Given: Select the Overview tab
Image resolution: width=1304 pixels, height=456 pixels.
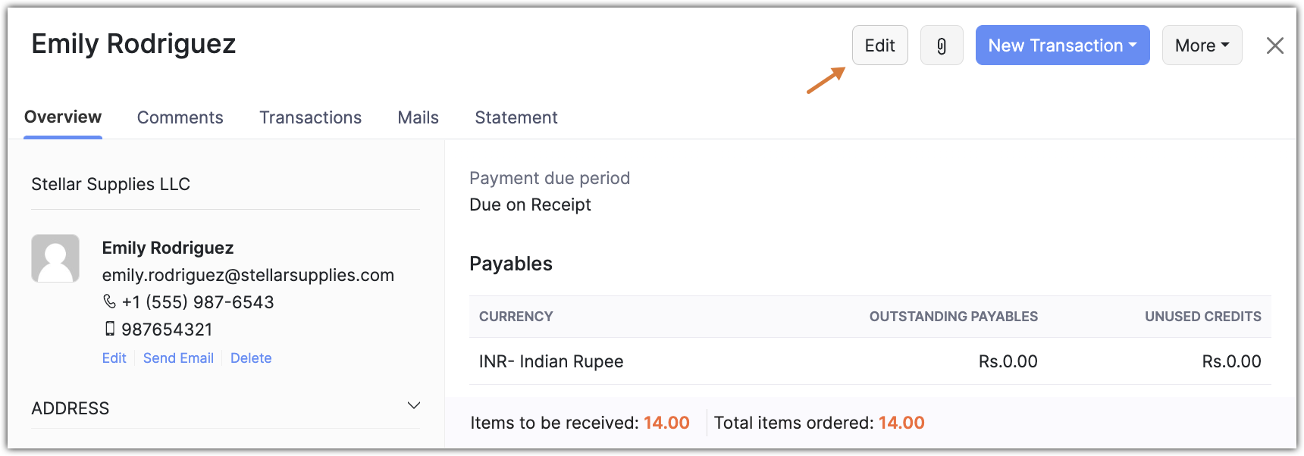Looking at the screenshot, I should coord(63,117).
